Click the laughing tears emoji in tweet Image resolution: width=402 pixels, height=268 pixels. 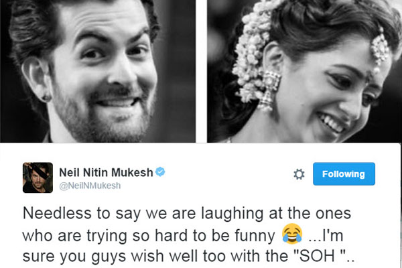292,234
